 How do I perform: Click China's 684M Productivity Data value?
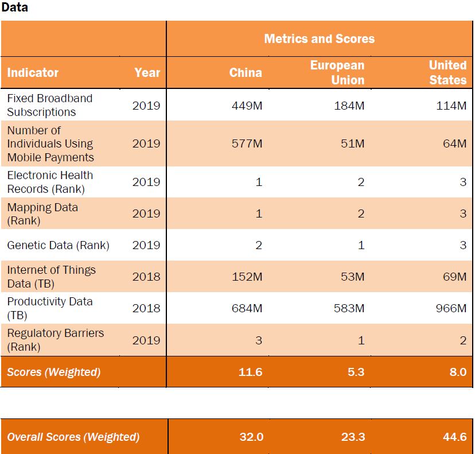pyautogui.click(x=247, y=308)
